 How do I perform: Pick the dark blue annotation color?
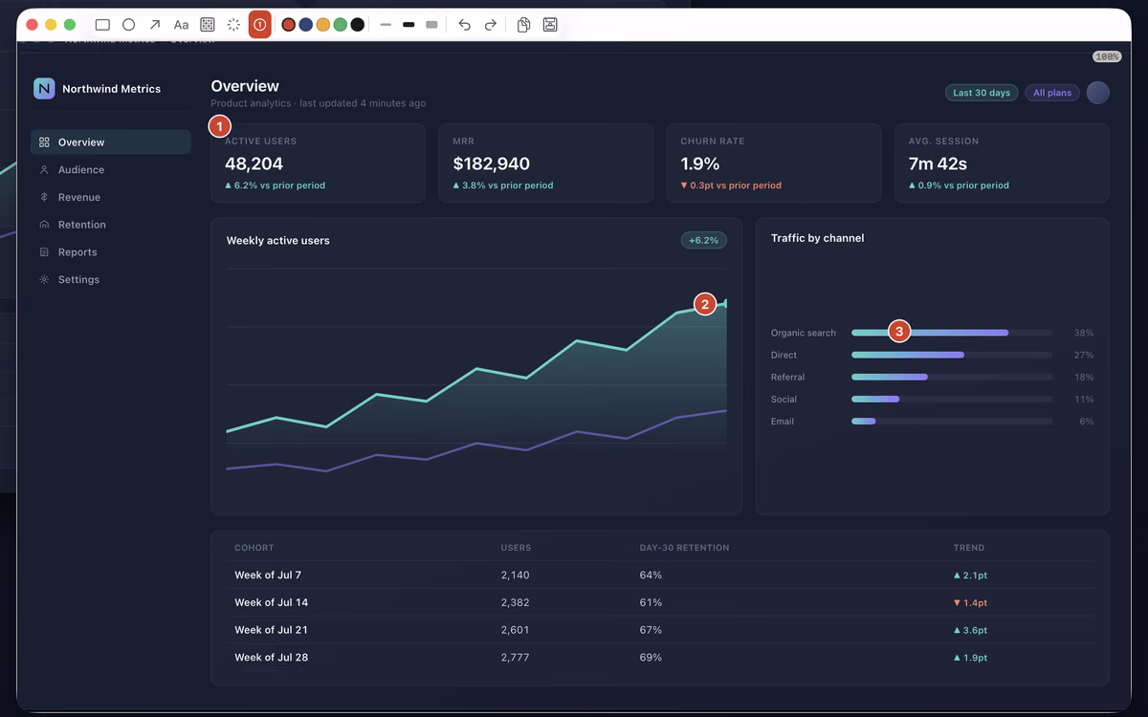306,25
